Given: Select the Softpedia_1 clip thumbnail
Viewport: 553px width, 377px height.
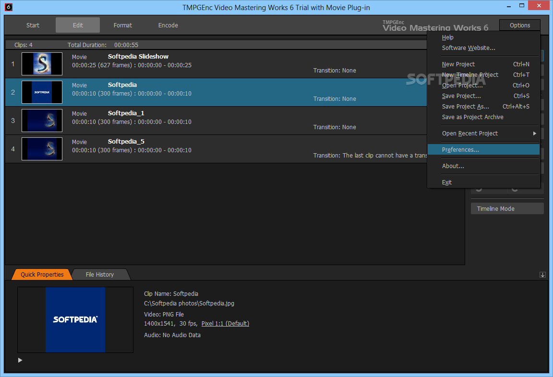Looking at the screenshot, I should pos(42,121).
